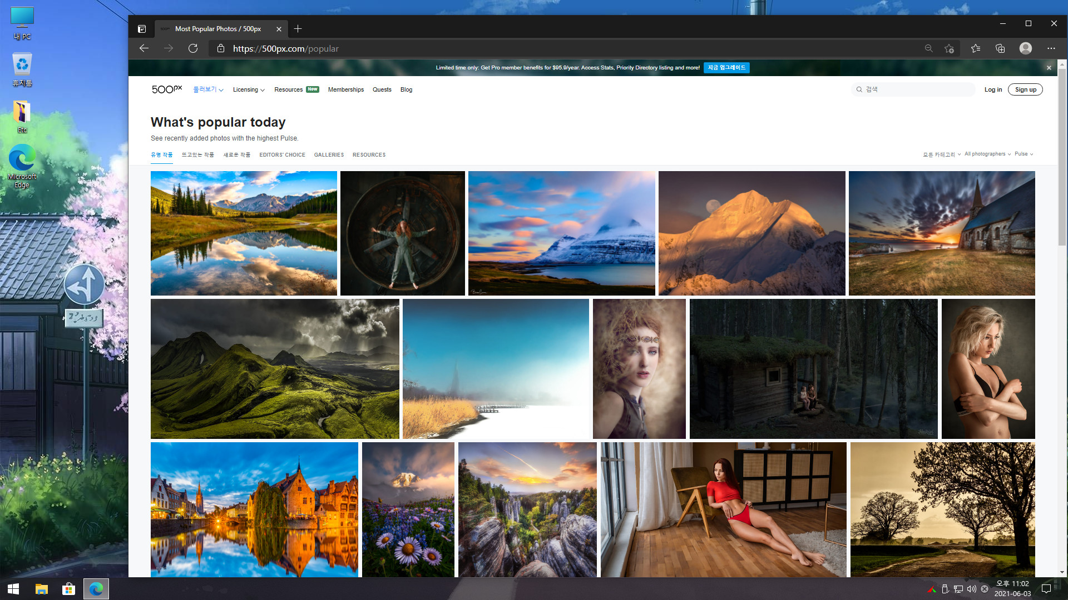This screenshot has width=1068, height=600.
Task: Switch to GALLERIES tab
Action: (329, 155)
